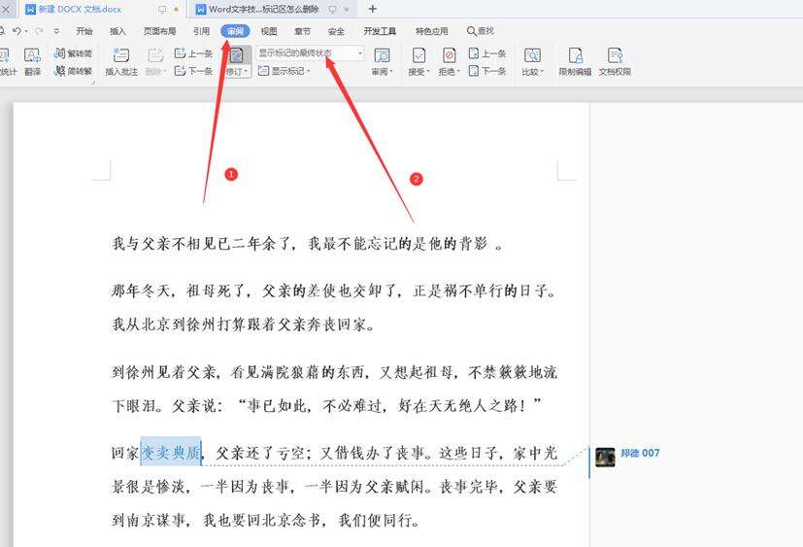Open the Security (安全) tab

coord(336,31)
